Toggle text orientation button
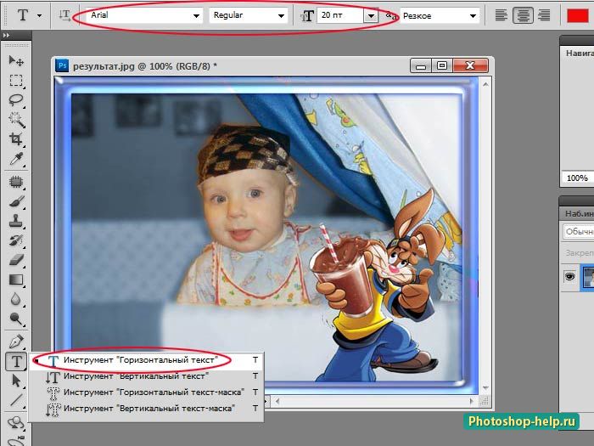594x446 pixels. (x=64, y=15)
